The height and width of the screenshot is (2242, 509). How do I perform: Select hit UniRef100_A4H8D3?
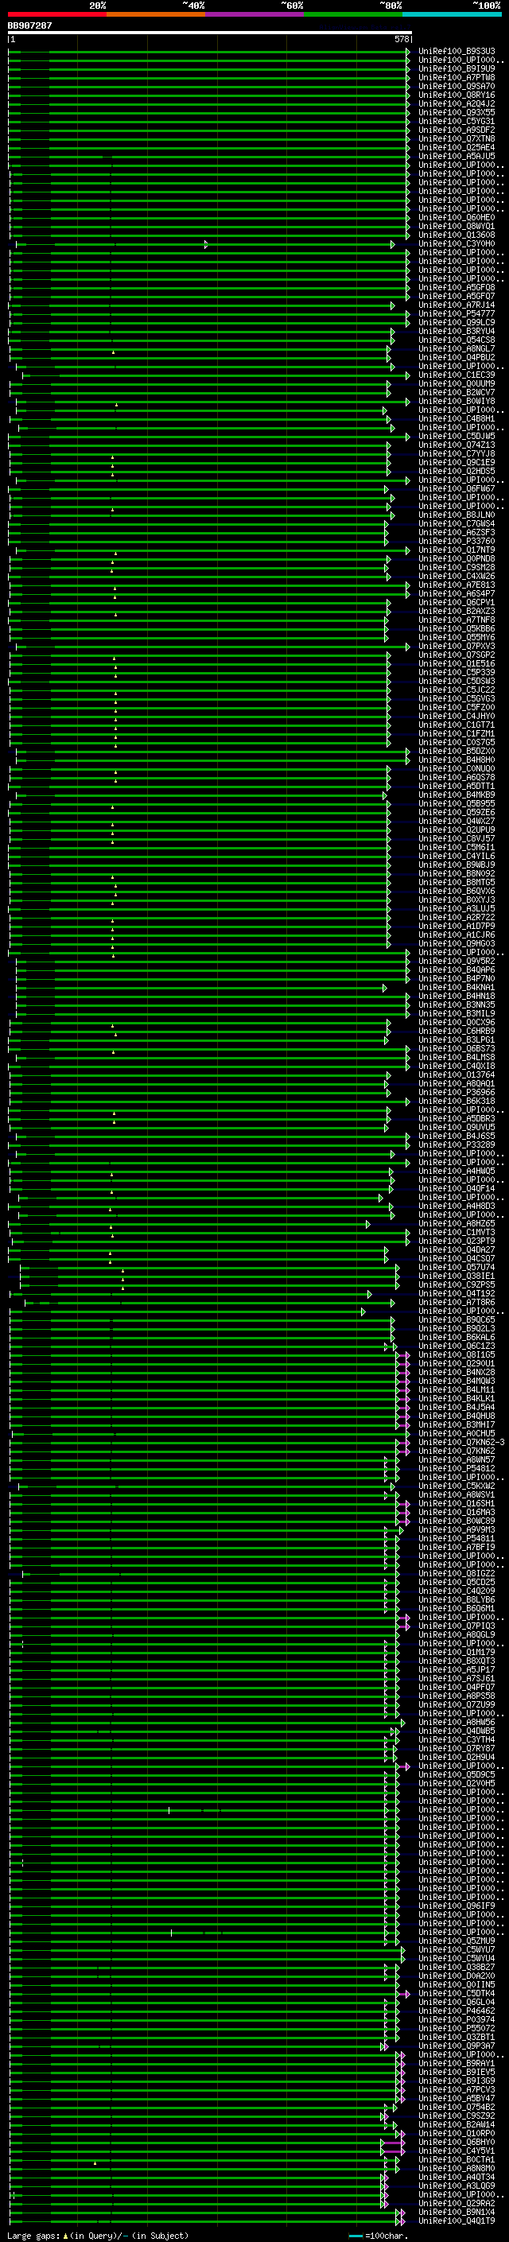tap(457, 1206)
